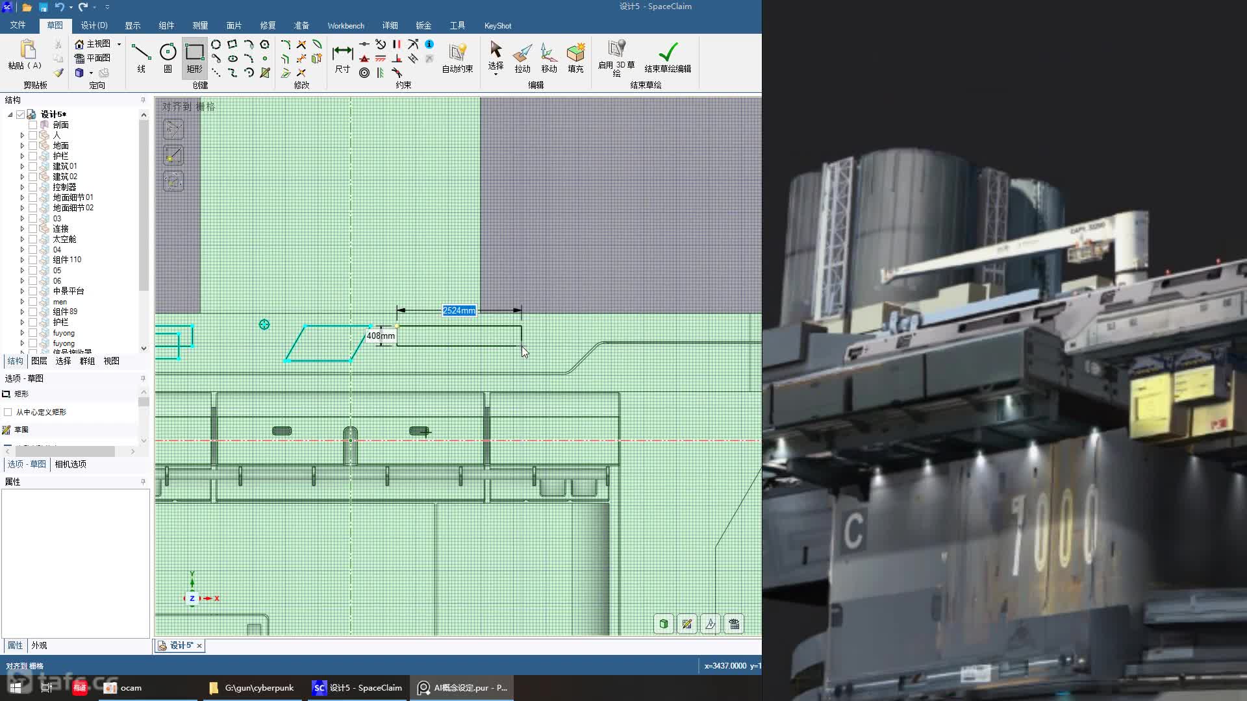The image size is (1247, 701).
Task: Activate the Move (移动) tool
Action: pos(549,58)
